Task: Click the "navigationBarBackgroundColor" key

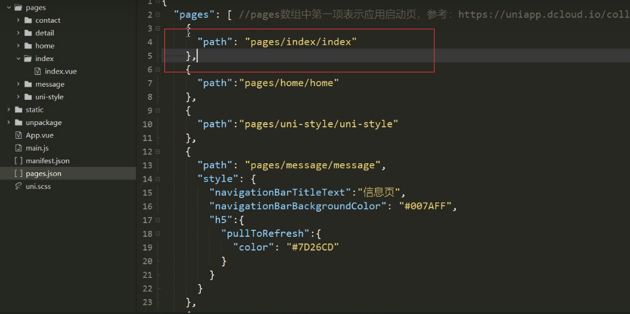Action: (x=298, y=206)
